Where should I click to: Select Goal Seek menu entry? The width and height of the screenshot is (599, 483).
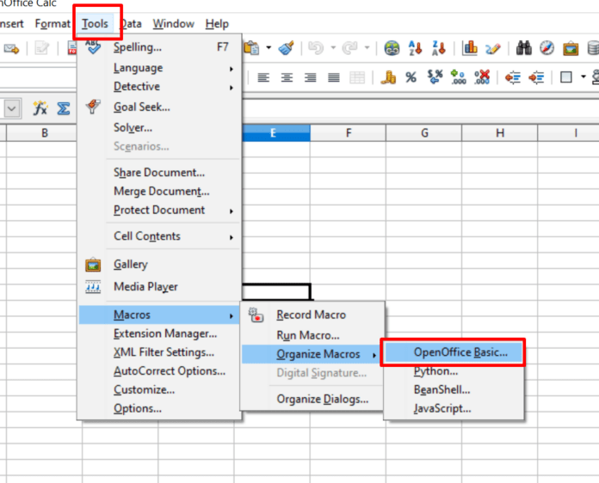160,107
